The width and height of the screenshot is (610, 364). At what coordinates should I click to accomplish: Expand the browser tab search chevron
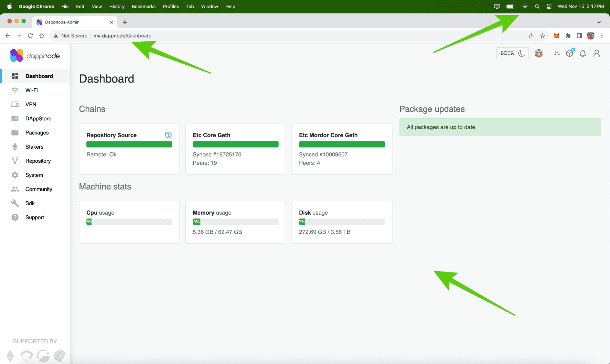[x=599, y=22]
